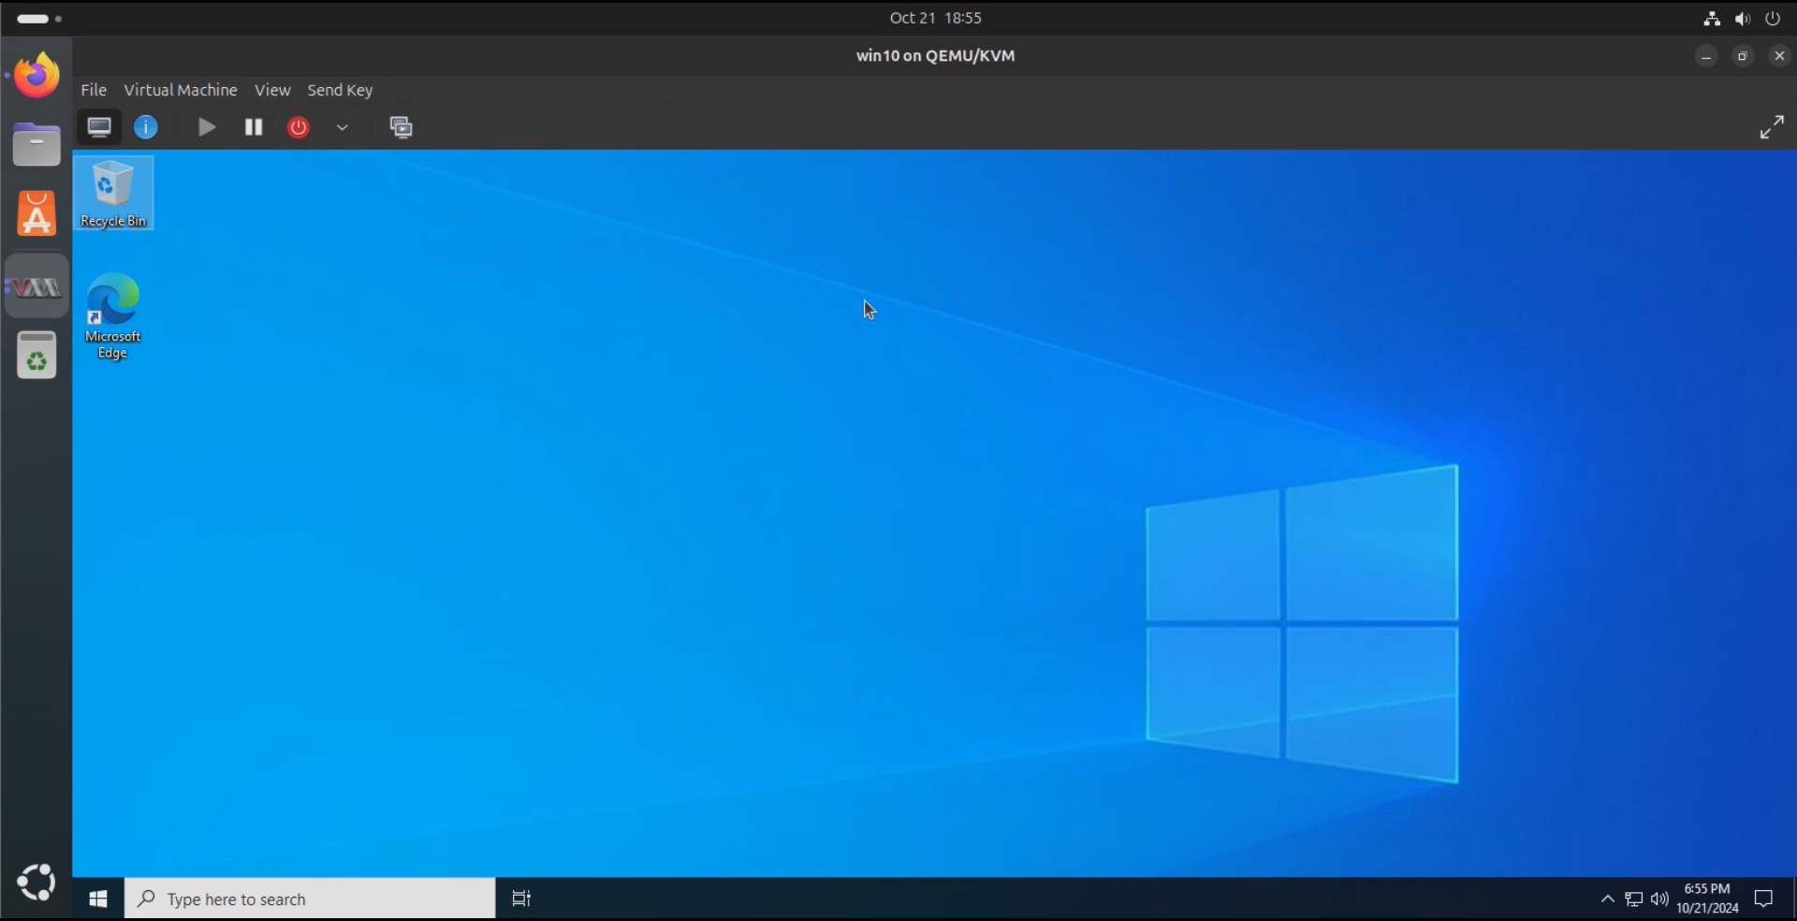Open the File menu
Screen dimensions: 1797x921
click(94, 90)
